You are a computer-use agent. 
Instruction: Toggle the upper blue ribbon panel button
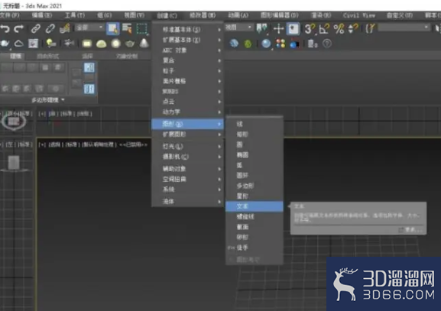click(x=89, y=67)
